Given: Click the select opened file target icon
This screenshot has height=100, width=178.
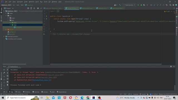Looking at the screenshot, I should pyautogui.click(x=28, y=8).
